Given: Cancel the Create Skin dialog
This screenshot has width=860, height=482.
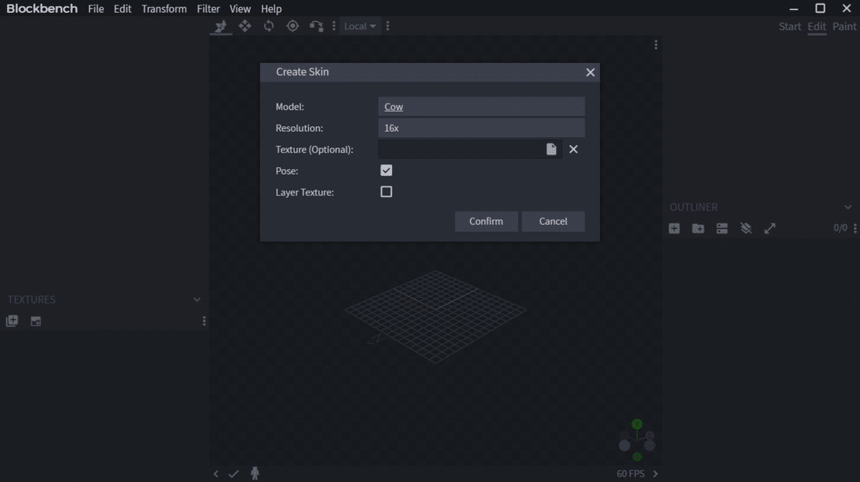Looking at the screenshot, I should pyautogui.click(x=553, y=221).
